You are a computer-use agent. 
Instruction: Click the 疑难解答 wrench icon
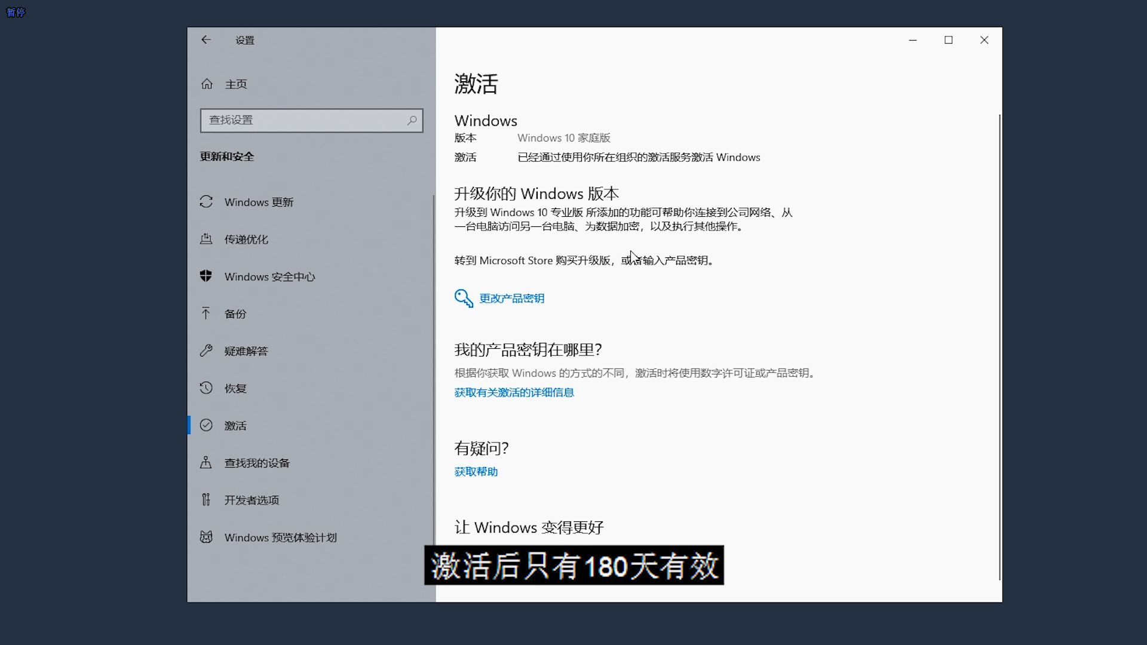pos(206,351)
